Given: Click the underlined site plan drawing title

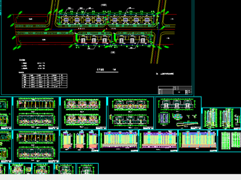Looking at the screenshot, I should (107, 70).
